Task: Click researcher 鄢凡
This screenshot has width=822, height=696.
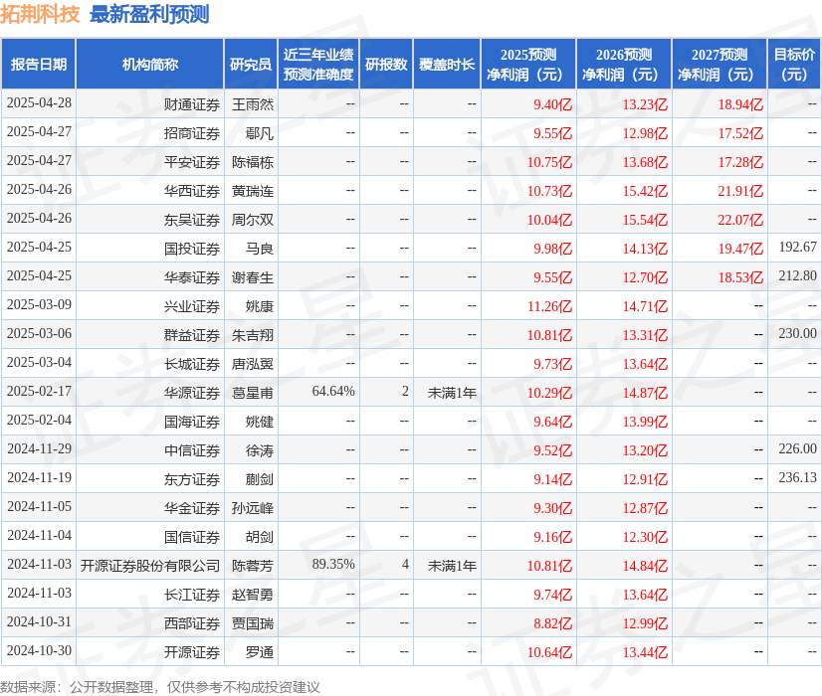Action: pos(260,133)
